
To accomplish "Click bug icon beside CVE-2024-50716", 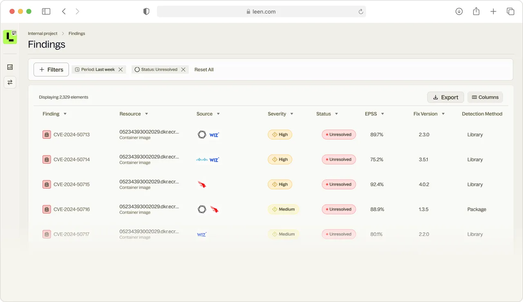I will click(47, 209).
